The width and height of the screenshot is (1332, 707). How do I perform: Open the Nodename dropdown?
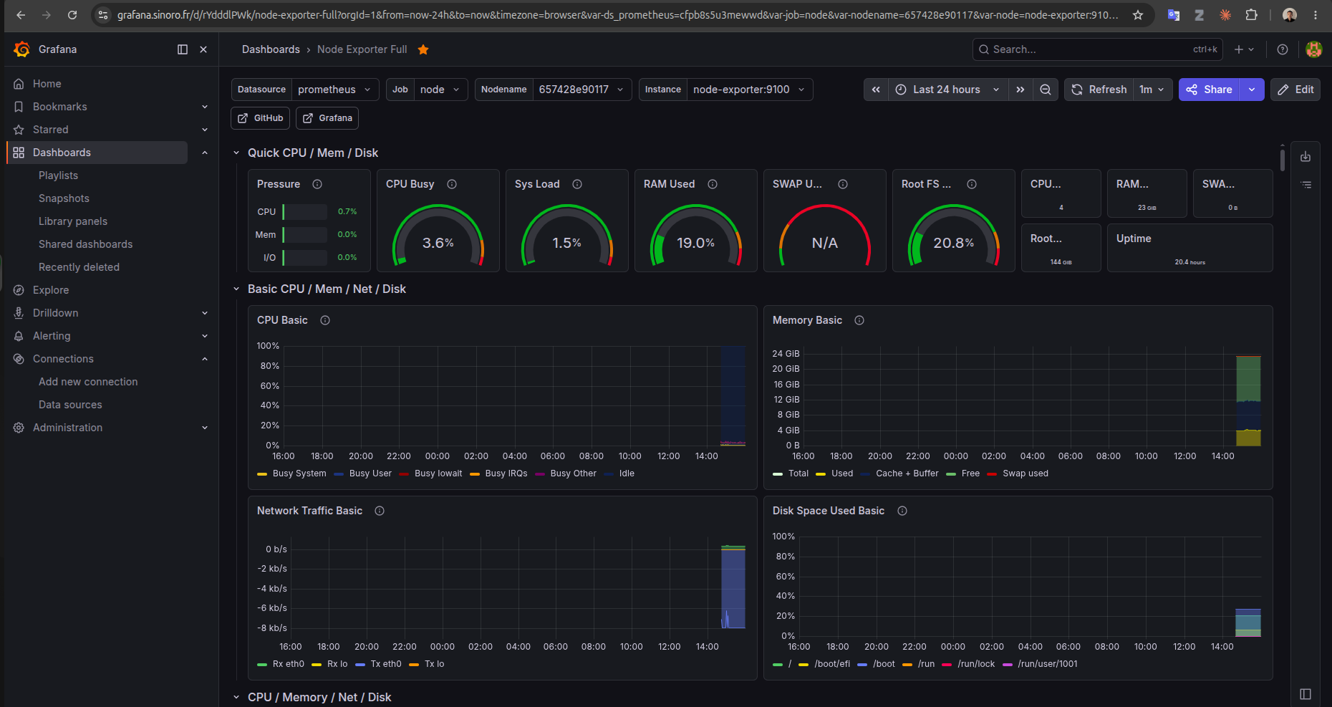pos(582,90)
